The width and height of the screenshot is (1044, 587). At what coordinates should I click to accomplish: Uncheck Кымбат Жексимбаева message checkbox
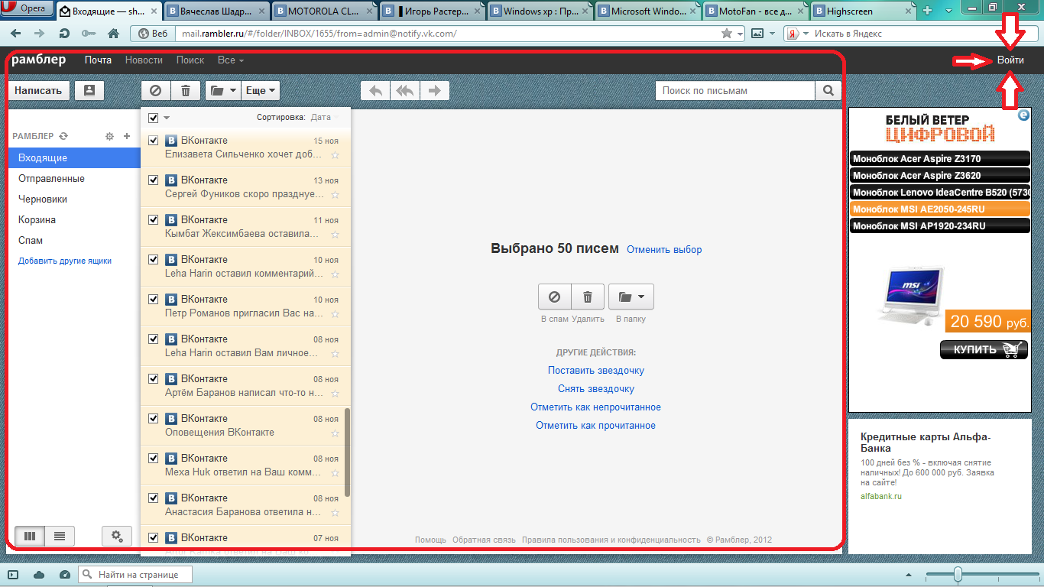click(153, 220)
